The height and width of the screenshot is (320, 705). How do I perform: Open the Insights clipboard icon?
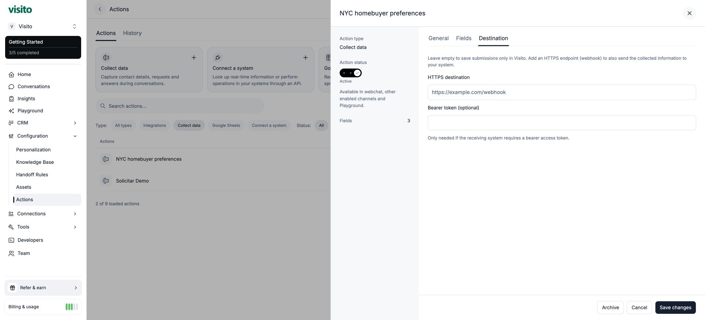tap(11, 99)
